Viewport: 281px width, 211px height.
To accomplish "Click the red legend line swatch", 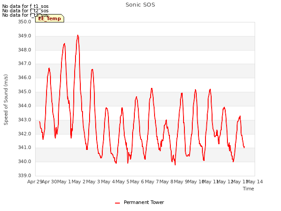I will pyautogui.click(x=117, y=203).
